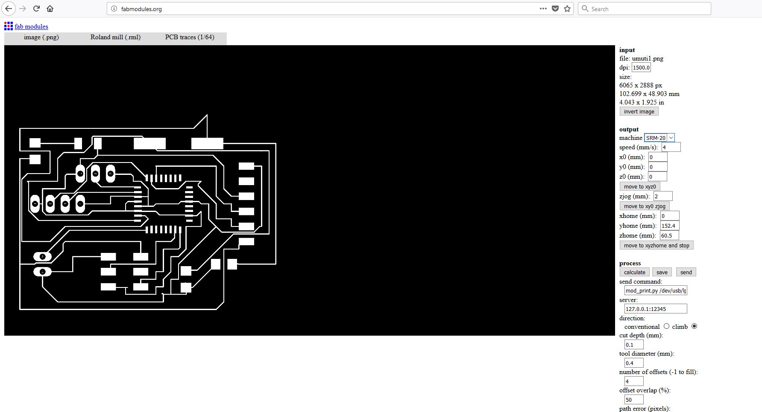Expand the machine SRM-20 dropdown

coord(659,138)
